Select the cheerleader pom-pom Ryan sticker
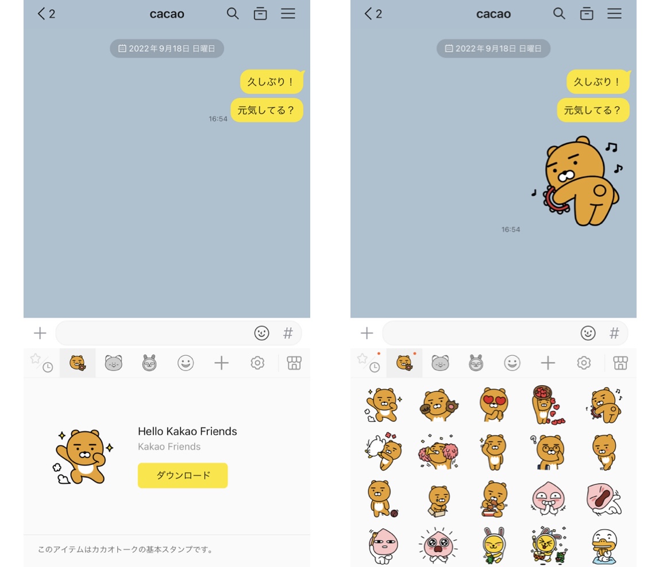Screen dimensions: 663x567 coord(438,452)
